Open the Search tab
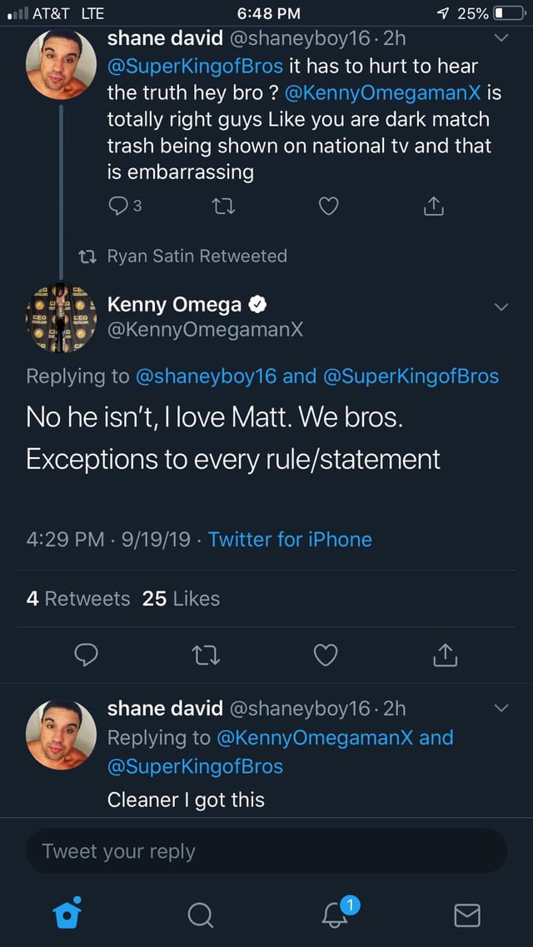 pyautogui.click(x=200, y=915)
